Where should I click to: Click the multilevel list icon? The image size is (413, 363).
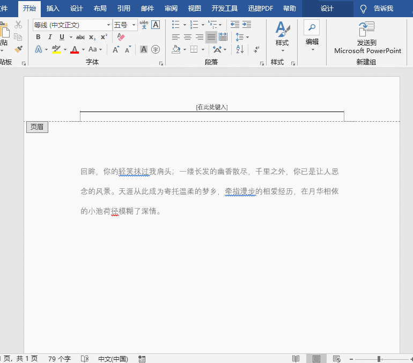click(212, 25)
